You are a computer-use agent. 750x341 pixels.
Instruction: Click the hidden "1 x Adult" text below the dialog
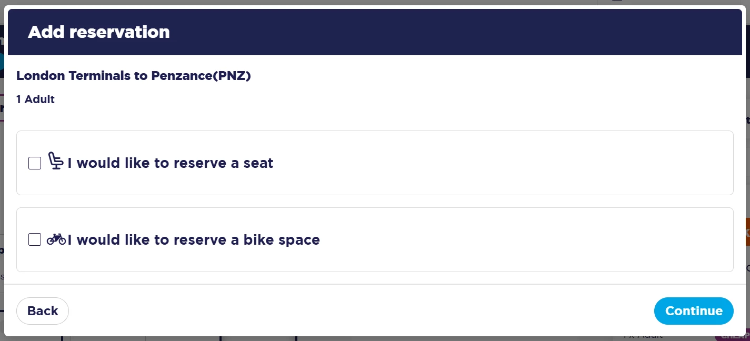click(x=642, y=337)
